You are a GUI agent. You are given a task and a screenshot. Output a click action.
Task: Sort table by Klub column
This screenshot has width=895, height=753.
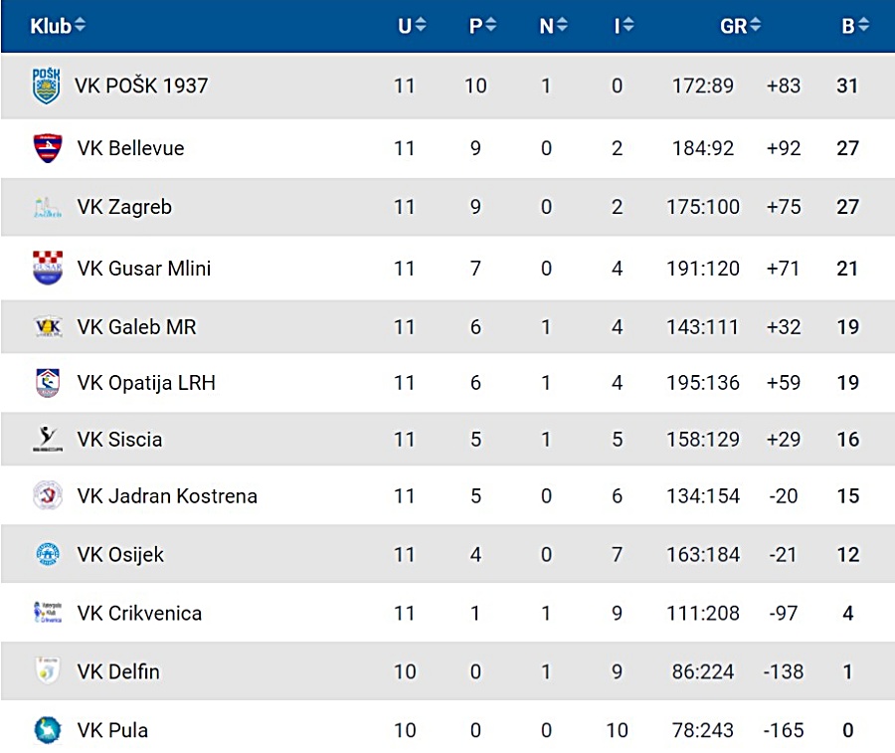[x=58, y=26]
